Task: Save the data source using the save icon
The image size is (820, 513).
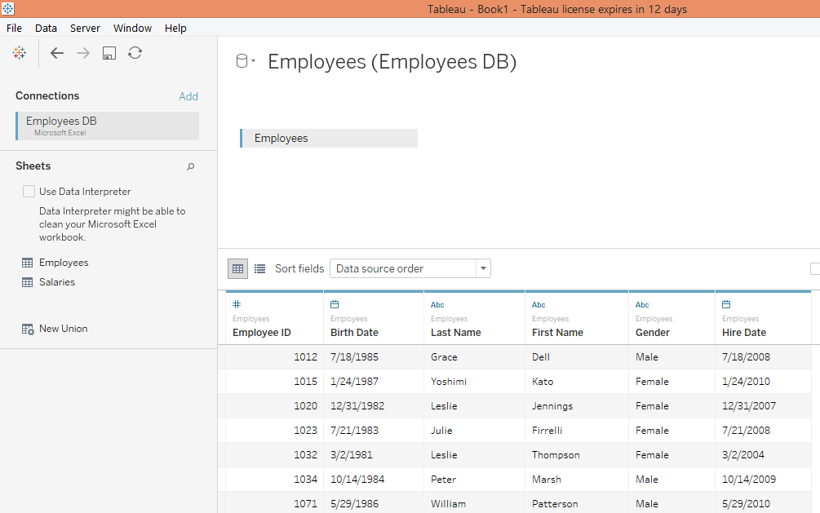Action: (109, 52)
